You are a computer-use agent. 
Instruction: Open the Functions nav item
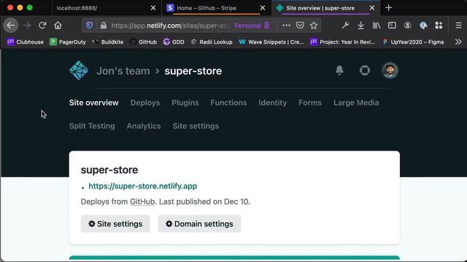[x=228, y=103]
